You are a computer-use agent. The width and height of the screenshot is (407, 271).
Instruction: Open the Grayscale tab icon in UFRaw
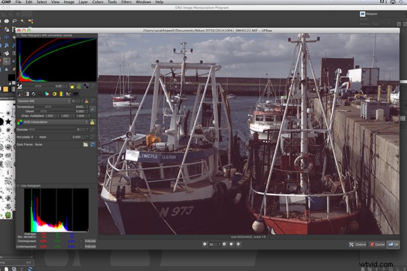pos(26,94)
